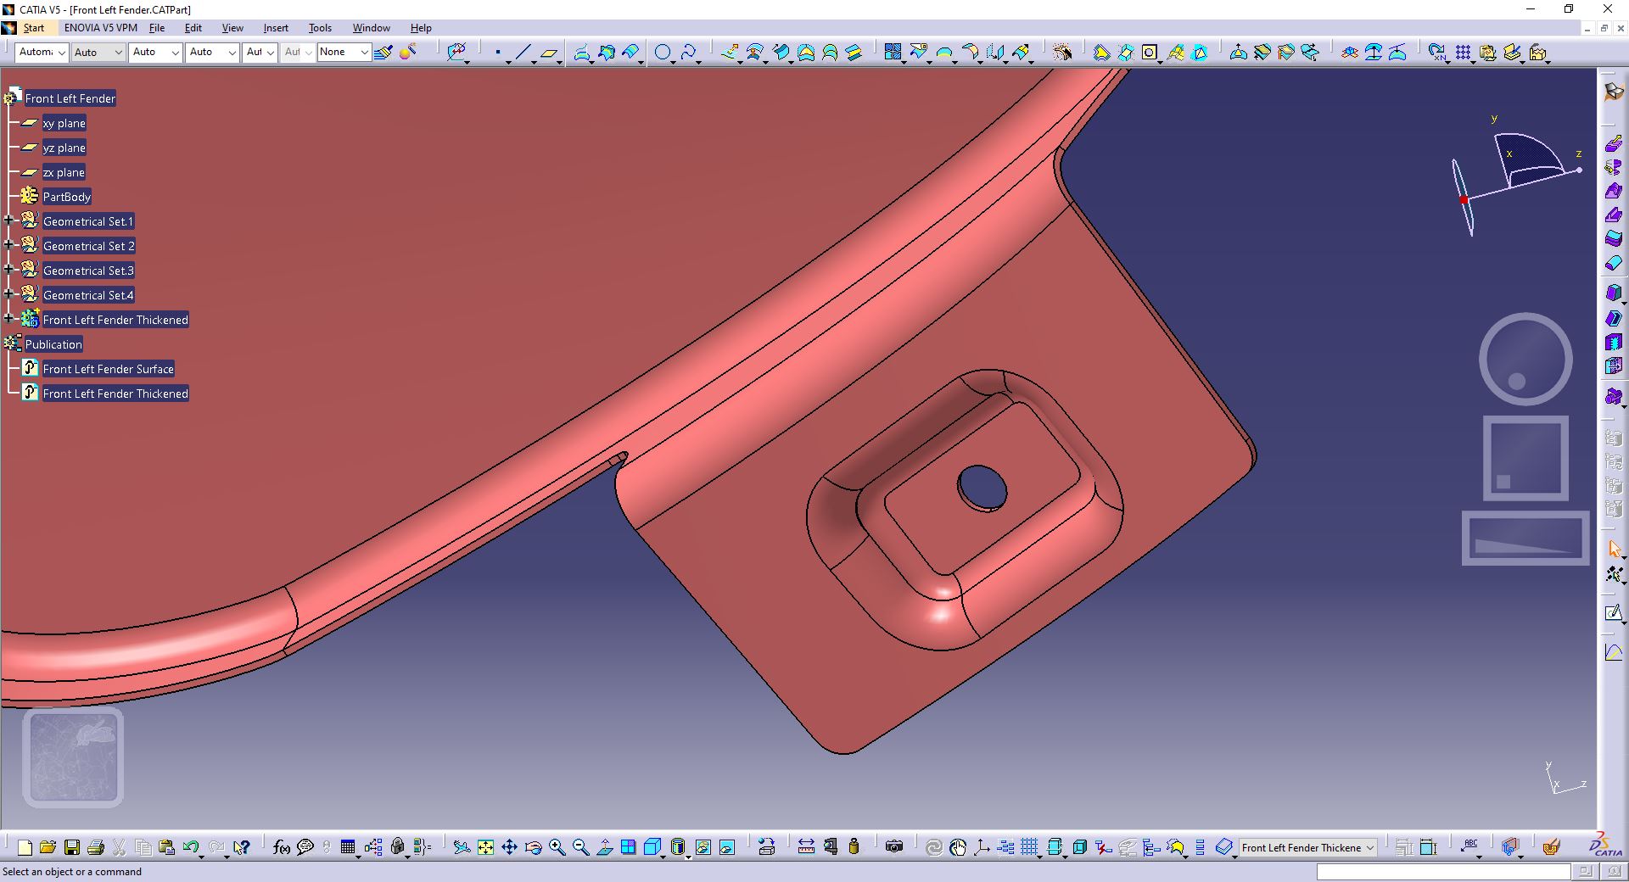This screenshot has width=1629, height=882.
Task: Click the Capture camera icon
Action: pyautogui.click(x=893, y=846)
